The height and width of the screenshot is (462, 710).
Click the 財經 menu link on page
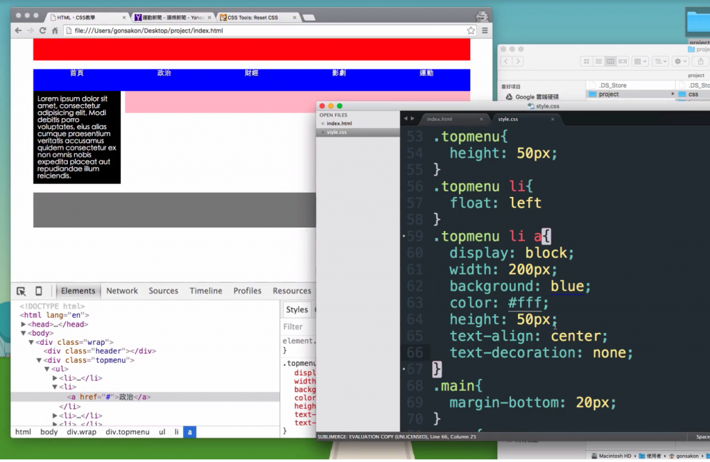tap(251, 73)
